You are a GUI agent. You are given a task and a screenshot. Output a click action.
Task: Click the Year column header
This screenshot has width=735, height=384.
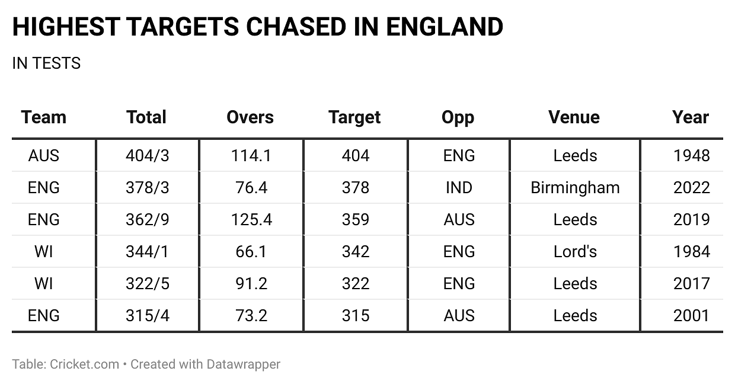691,117
